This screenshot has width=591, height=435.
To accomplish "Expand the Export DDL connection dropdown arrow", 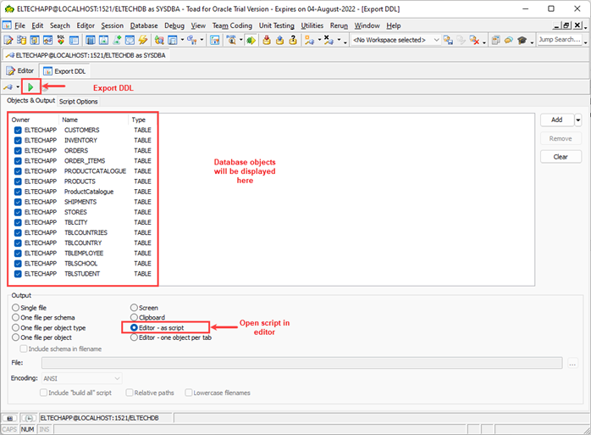I will (18, 87).
